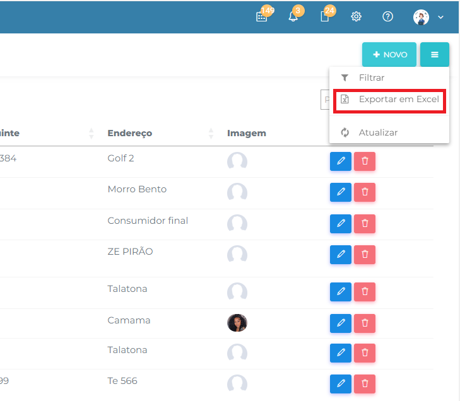460x401 pixels.
Task: Click the edit pencil for Camama row
Action: [341, 323]
